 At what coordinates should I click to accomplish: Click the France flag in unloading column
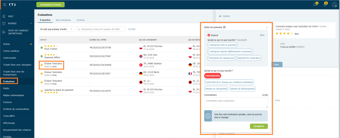point(190,74)
